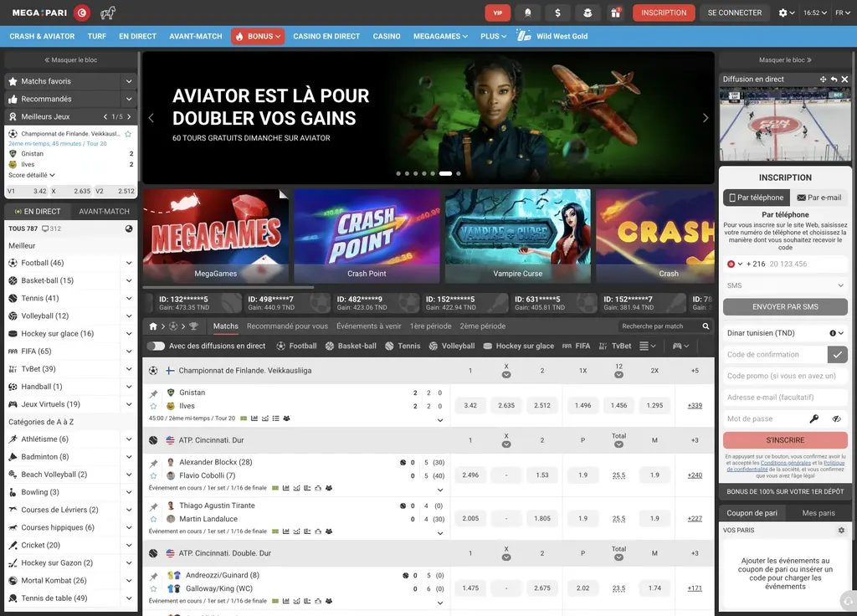Click the currency info icon

point(833,333)
